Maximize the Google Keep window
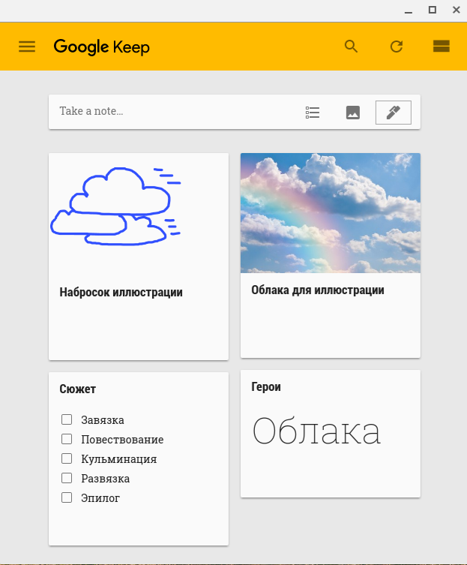Image resolution: width=467 pixels, height=565 pixels. click(432, 10)
